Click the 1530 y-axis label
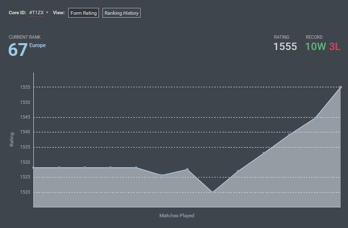This screenshot has height=228, width=348. point(25,162)
